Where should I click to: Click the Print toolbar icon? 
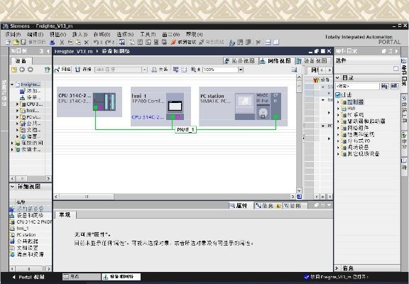click(53, 42)
